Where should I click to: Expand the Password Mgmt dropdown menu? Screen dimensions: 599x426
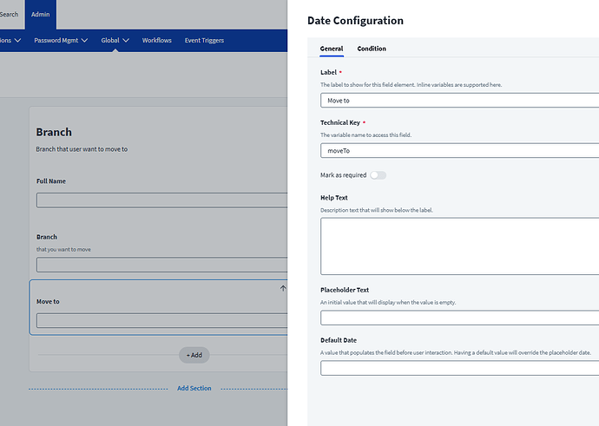[x=61, y=41]
